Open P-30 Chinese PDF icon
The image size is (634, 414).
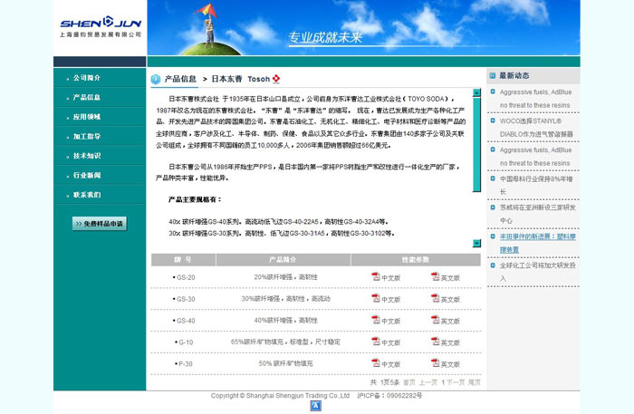coord(376,362)
